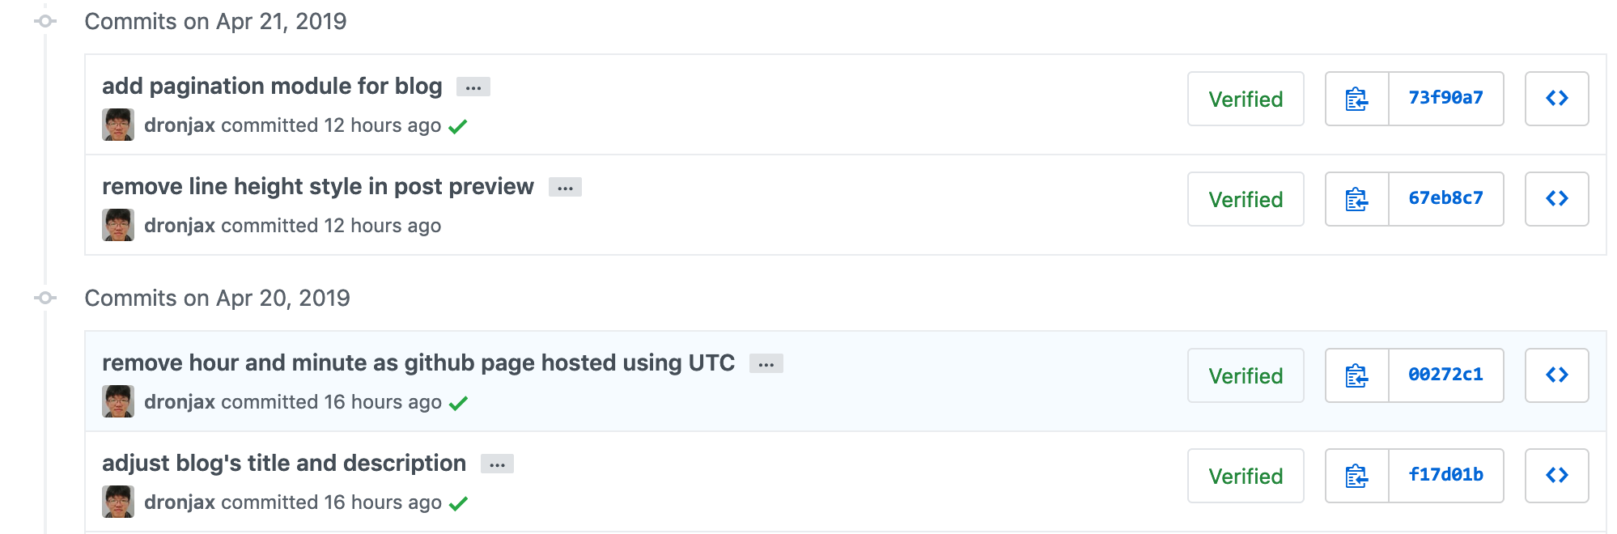
Task: Open commit "add pagination module for blog"
Action: click(272, 86)
